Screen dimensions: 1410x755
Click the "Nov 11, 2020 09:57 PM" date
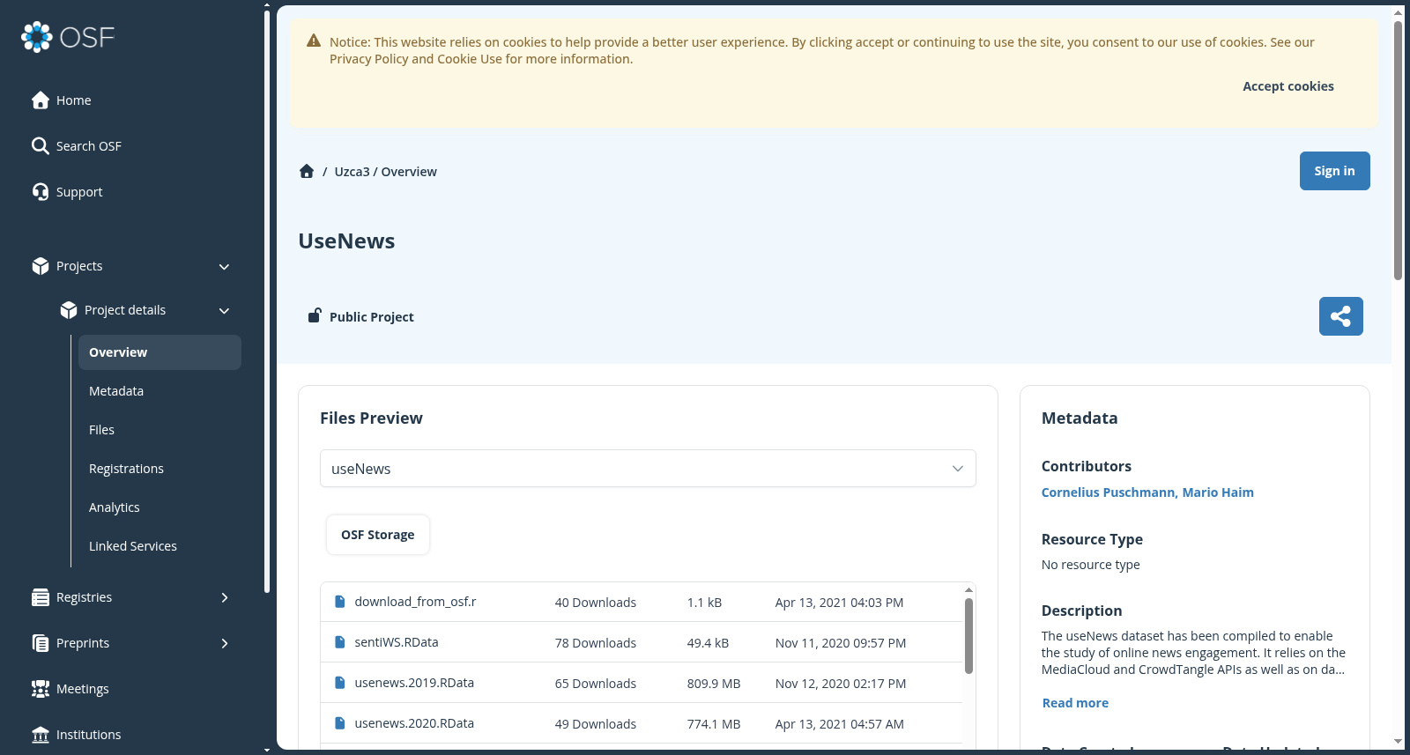(x=841, y=643)
